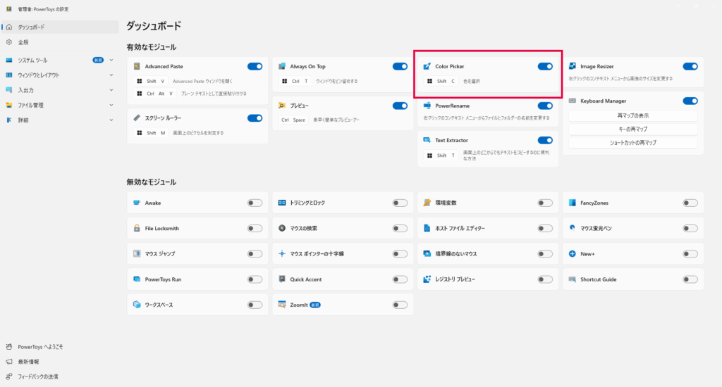The image size is (722, 387).
Task: Select ダッシュボード in the sidebar
Action: pos(60,27)
